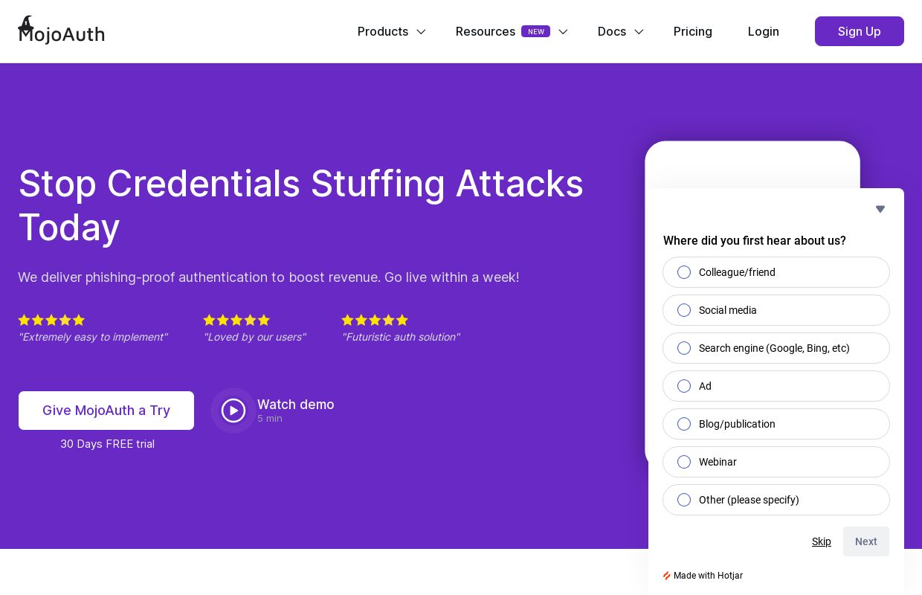Click the five stars above "Extremely easy to implement"

tap(51, 320)
